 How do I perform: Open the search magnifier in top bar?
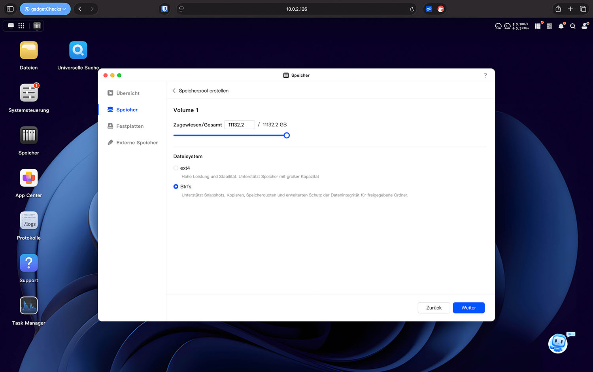click(572, 26)
